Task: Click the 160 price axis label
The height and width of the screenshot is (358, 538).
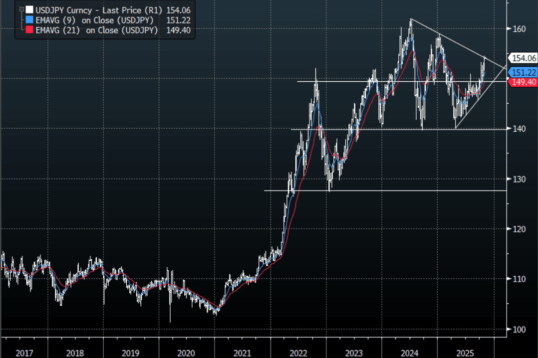Action: tap(519, 29)
